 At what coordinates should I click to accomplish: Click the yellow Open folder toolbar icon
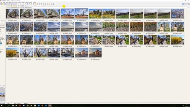(3, 4)
